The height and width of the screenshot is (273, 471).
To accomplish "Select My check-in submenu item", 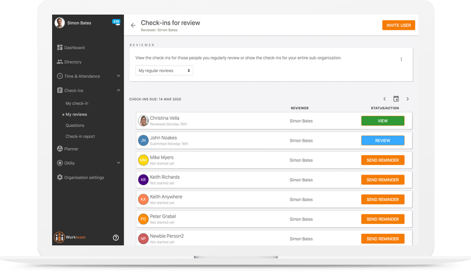I will point(77,103).
